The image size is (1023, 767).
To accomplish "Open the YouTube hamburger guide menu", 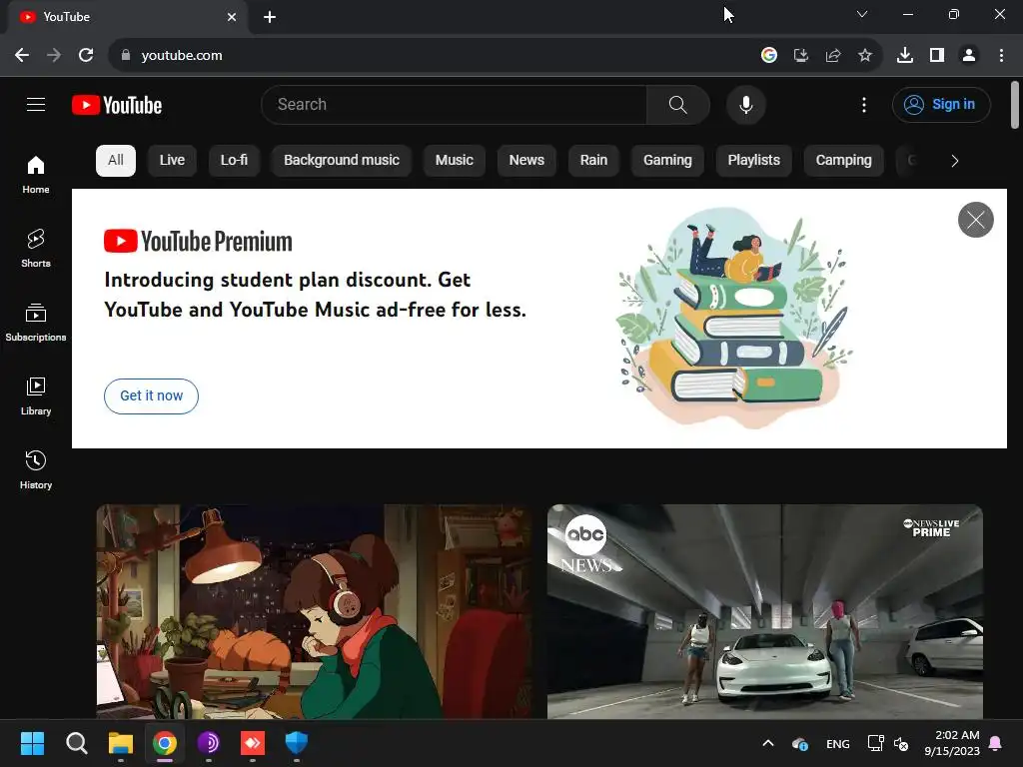I will point(36,104).
